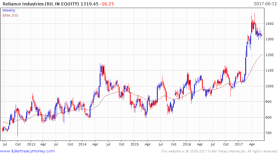277x155 pixels.
Task: Click the 'EMA 200' legend label
Action: (x=10, y=16)
